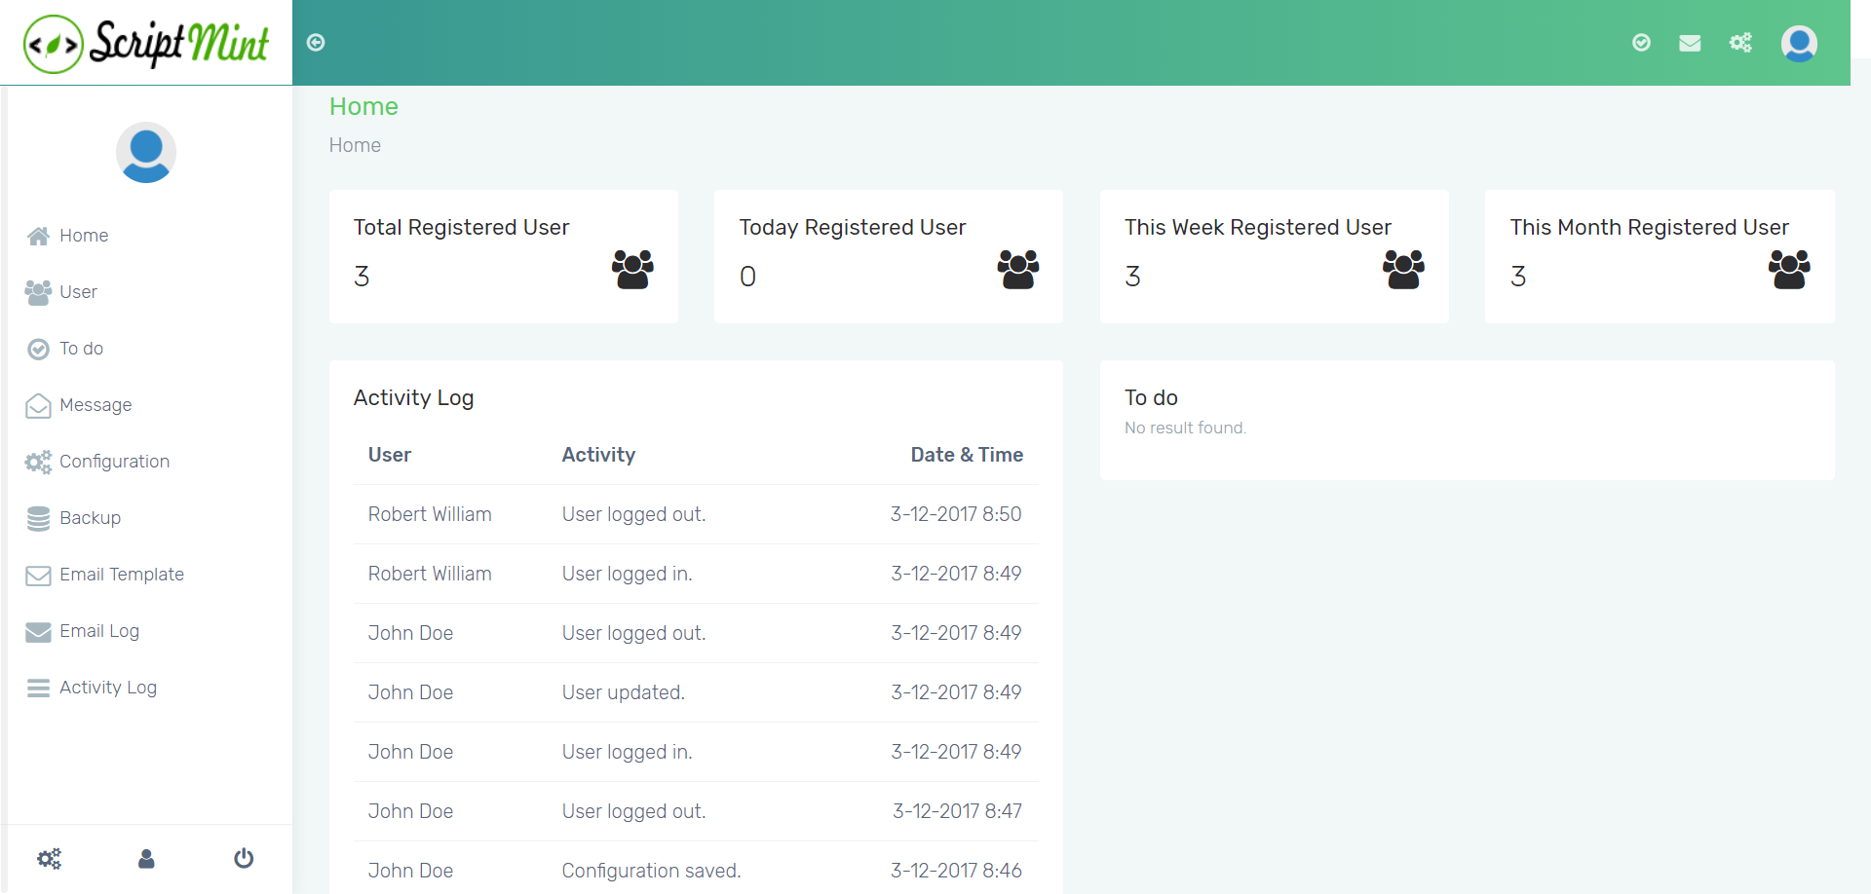Viewport: 1871px width, 894px height.
Task: Click 'User updated.' activity text
Action: pyautogui.click(x=624, y=692)
